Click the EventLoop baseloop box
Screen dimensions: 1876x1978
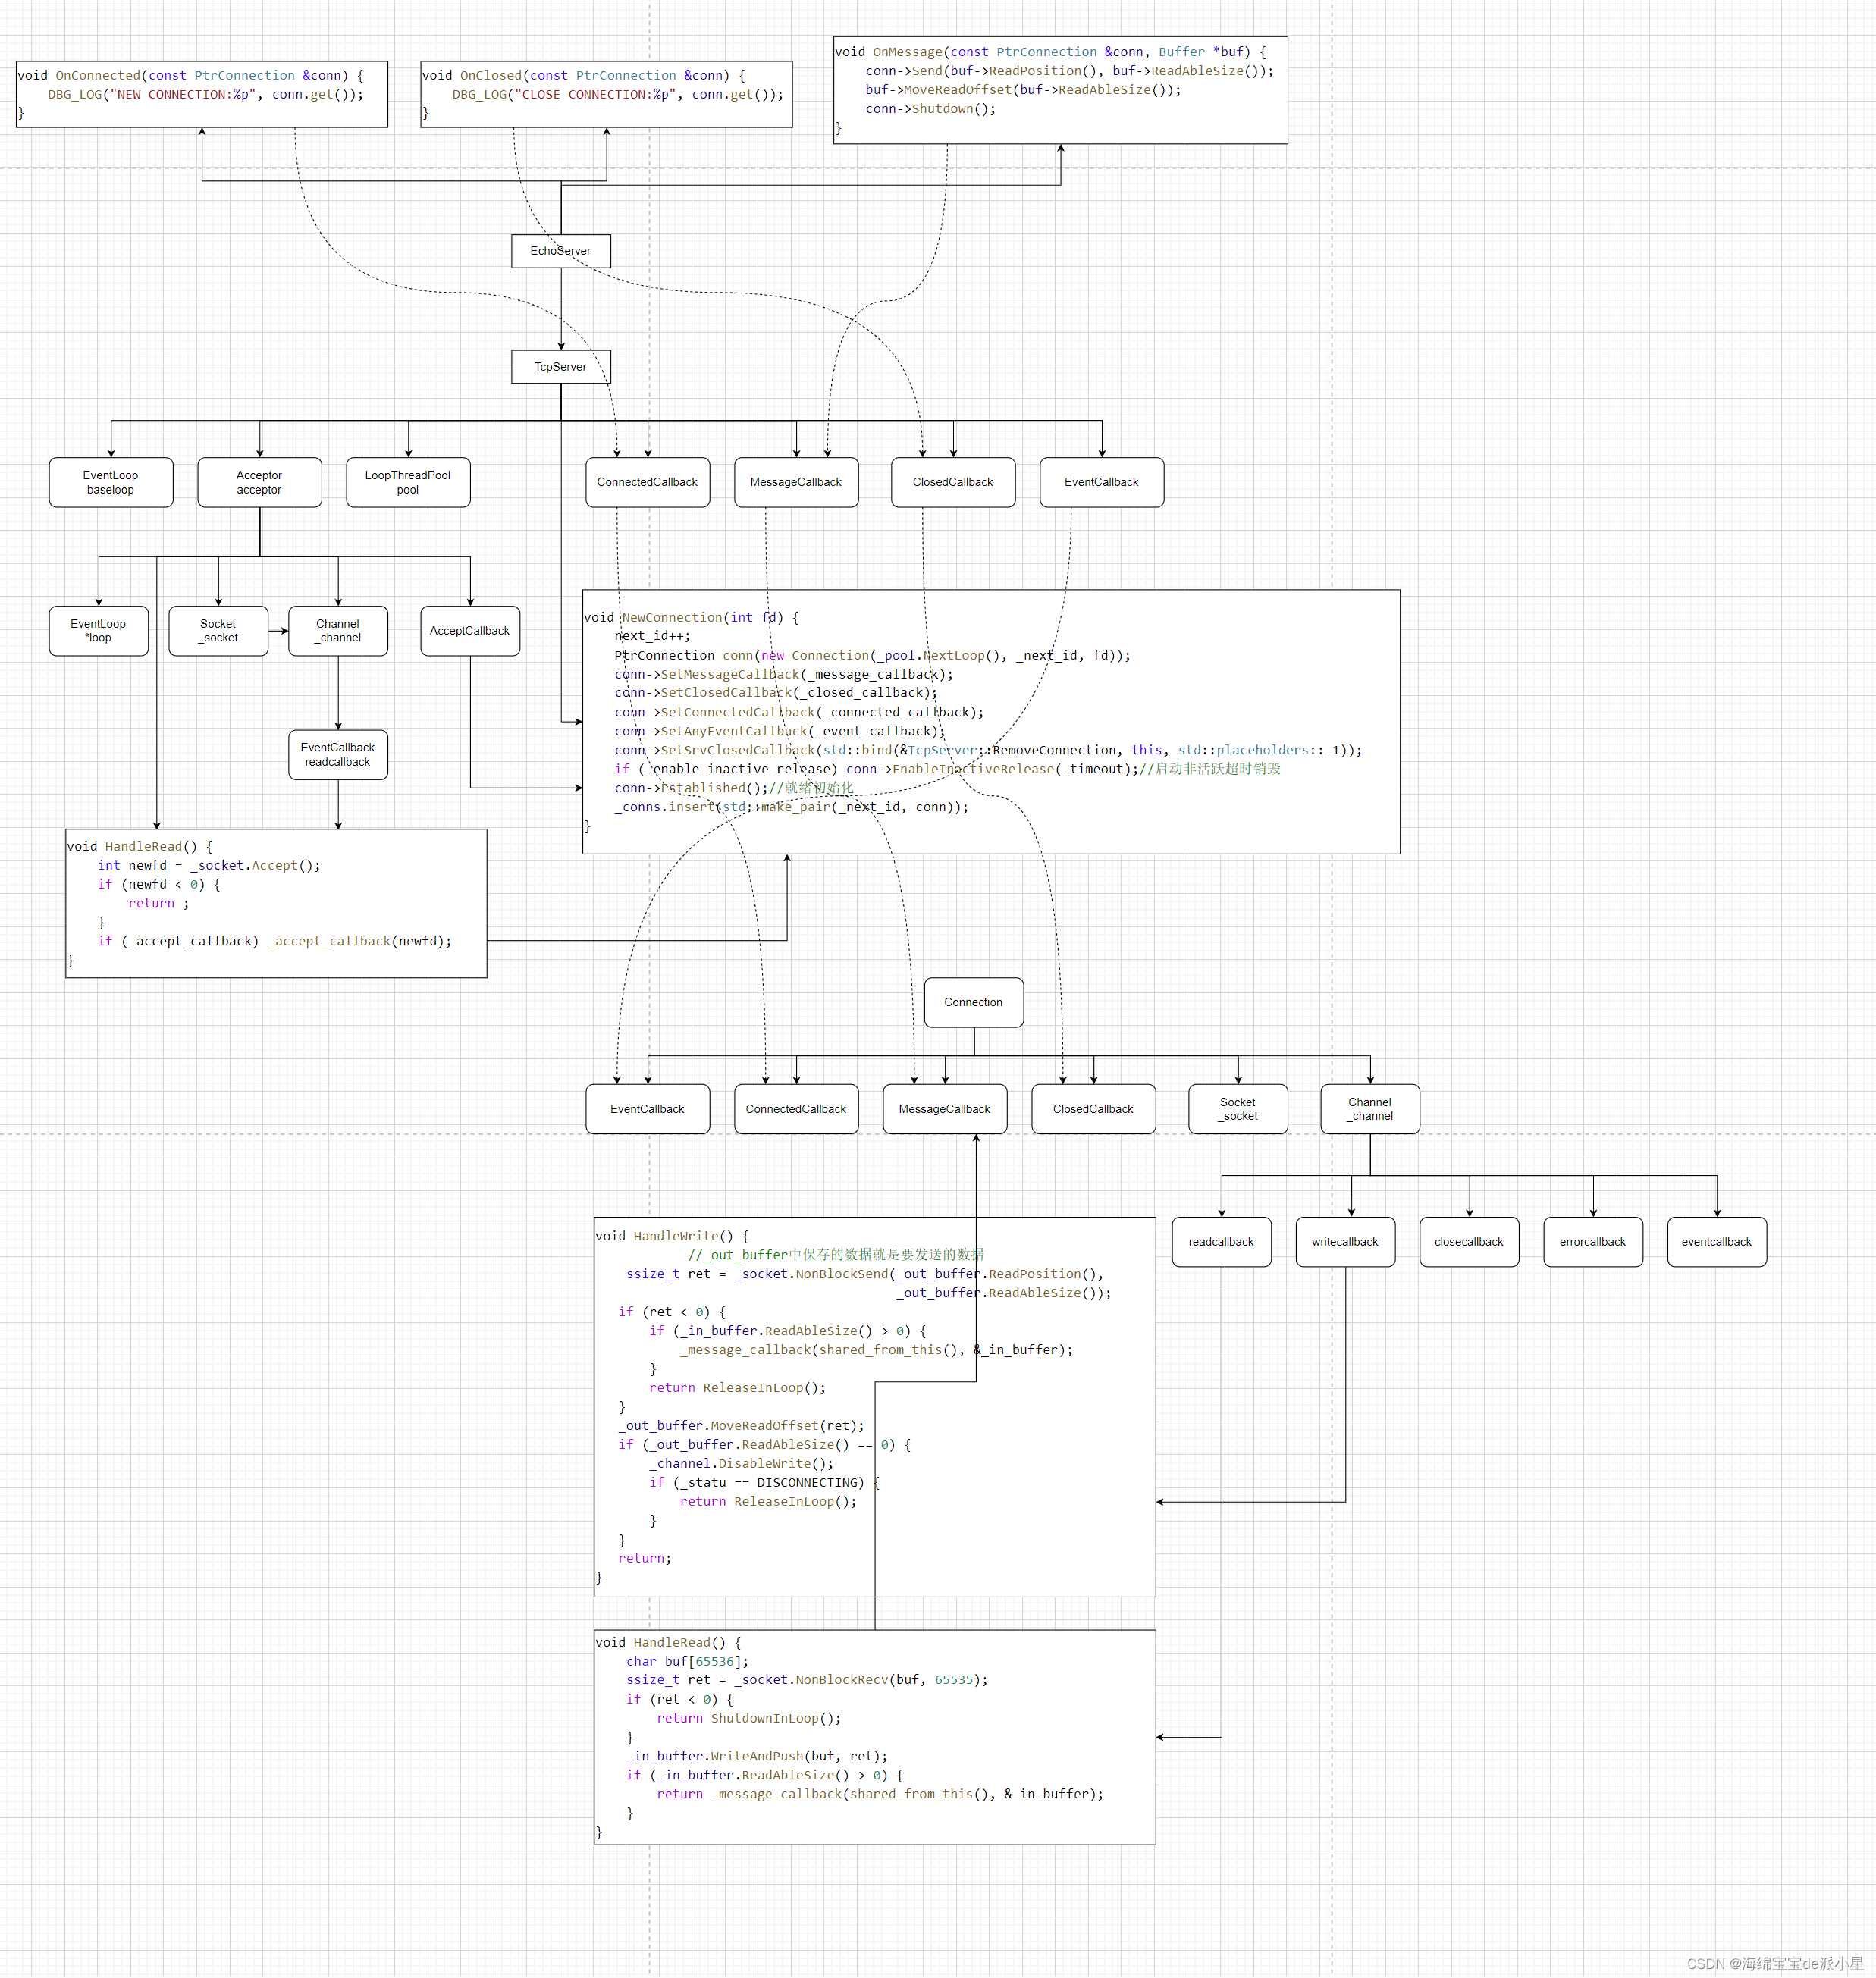pyautogui.click(x=111, y=483)
